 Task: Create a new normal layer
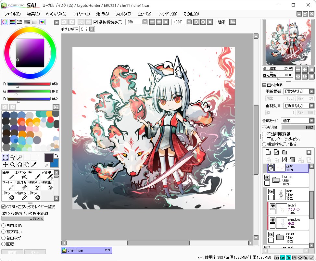268,152
